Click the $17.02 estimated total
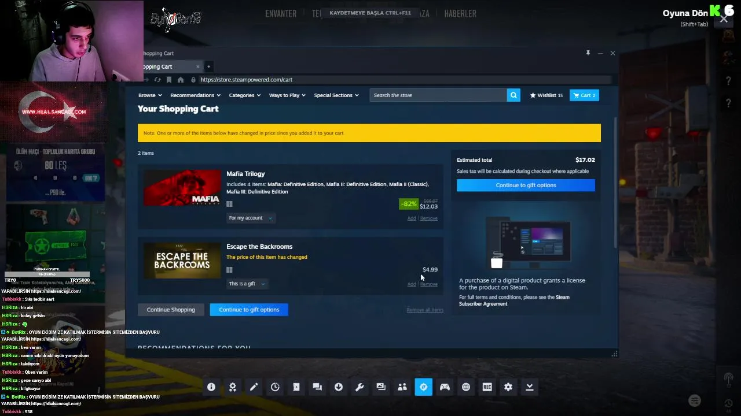Screen dimensions: 741x416 (585, 160)
